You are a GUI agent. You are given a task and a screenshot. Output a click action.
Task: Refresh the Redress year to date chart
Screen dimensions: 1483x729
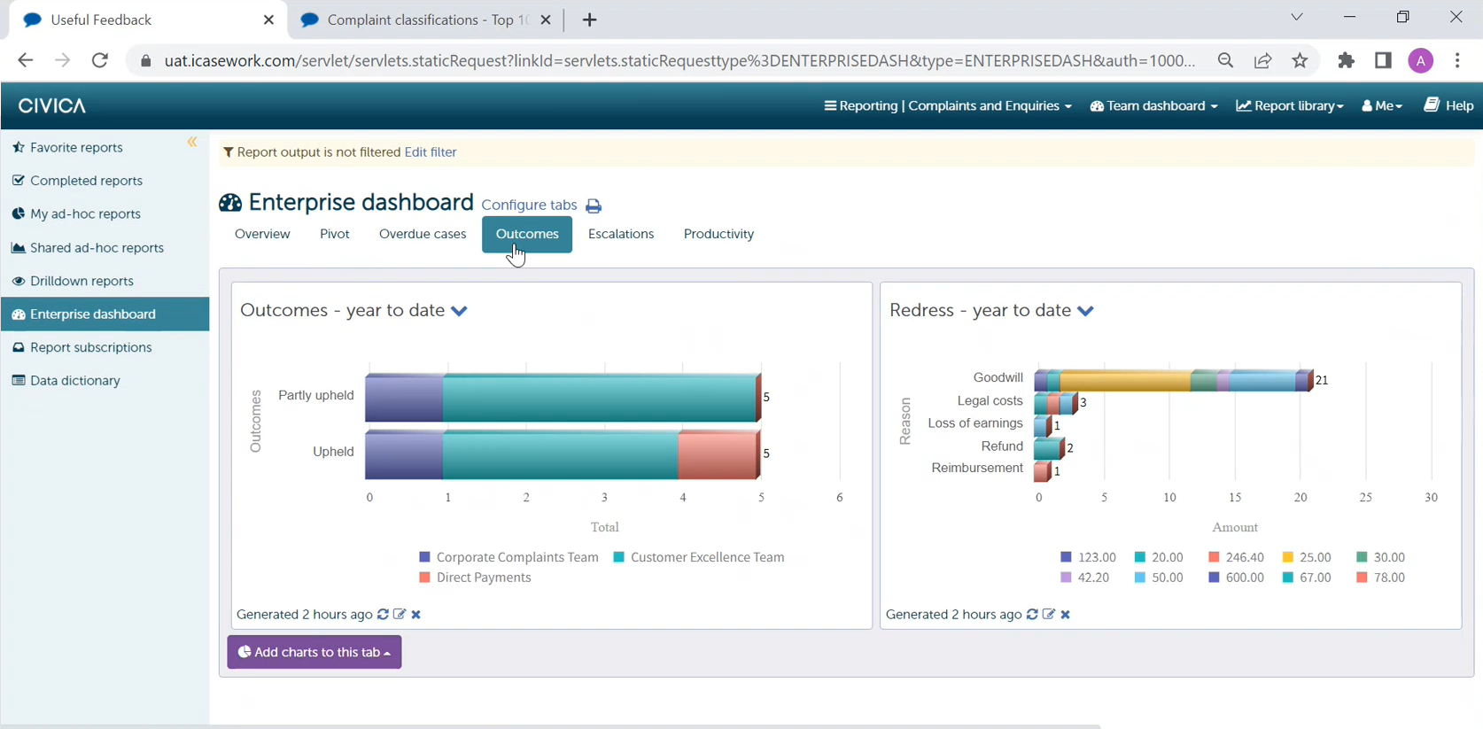(1032, 614)
